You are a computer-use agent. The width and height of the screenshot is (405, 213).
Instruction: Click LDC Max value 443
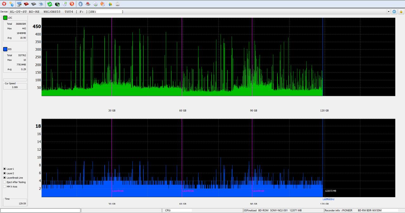point(24,28)
